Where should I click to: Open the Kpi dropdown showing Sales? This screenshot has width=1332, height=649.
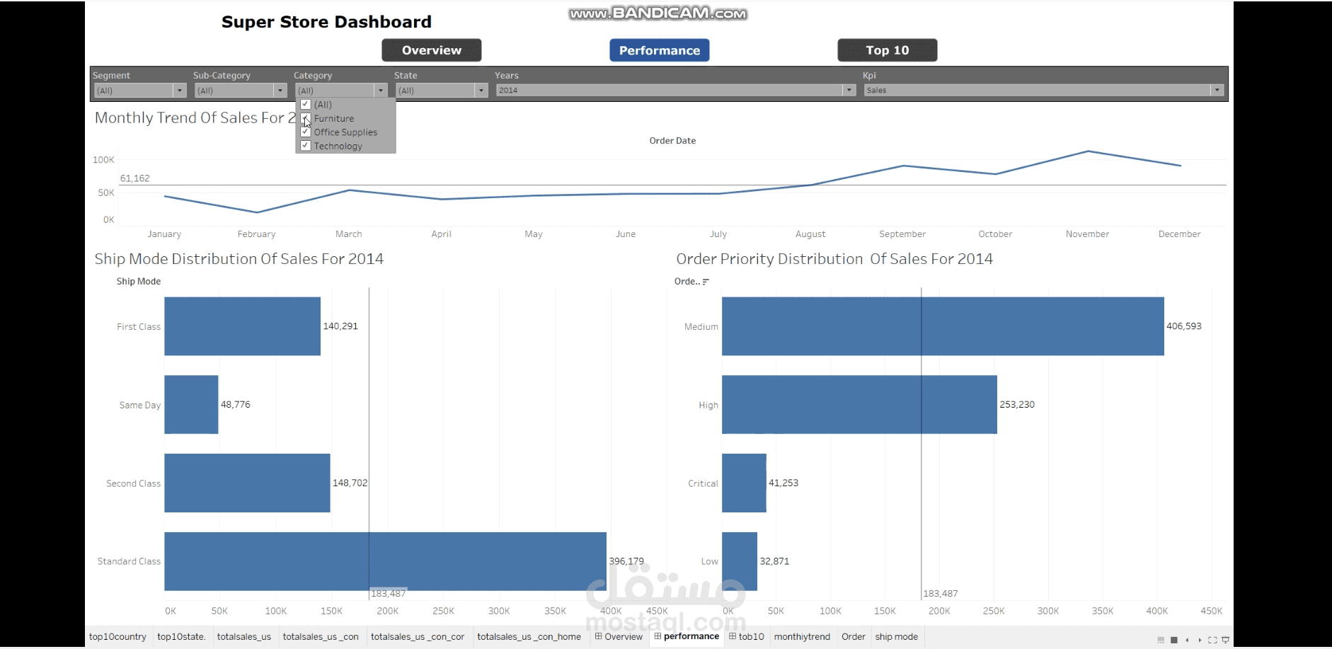(x=1217, y=90)
